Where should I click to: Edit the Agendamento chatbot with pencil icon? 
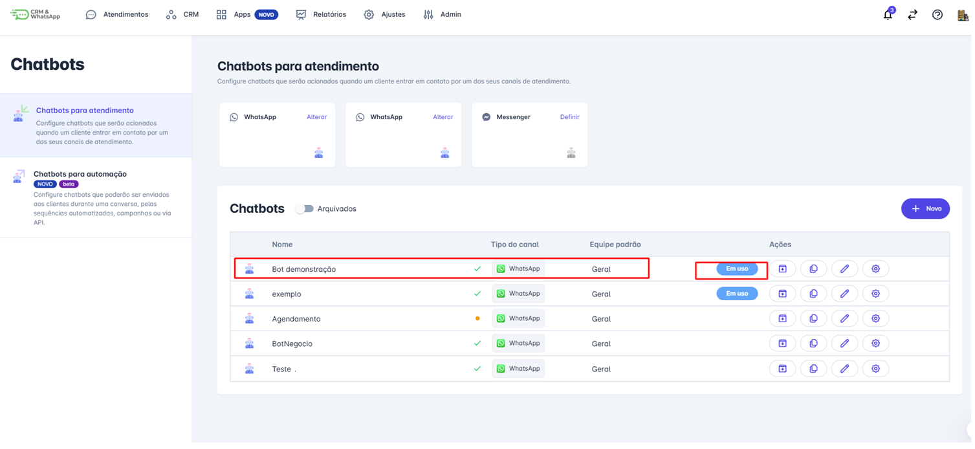coord(844,319)
